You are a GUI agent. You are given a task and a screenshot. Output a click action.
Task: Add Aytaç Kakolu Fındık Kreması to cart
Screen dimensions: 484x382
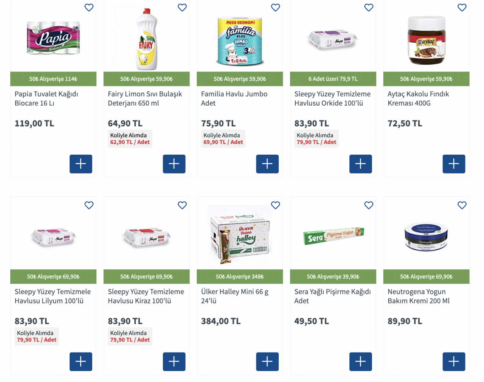tap(454, 164)
